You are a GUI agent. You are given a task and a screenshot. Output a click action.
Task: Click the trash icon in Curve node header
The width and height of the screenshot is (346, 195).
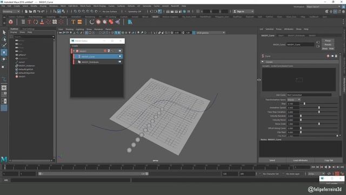pos(336,56)
